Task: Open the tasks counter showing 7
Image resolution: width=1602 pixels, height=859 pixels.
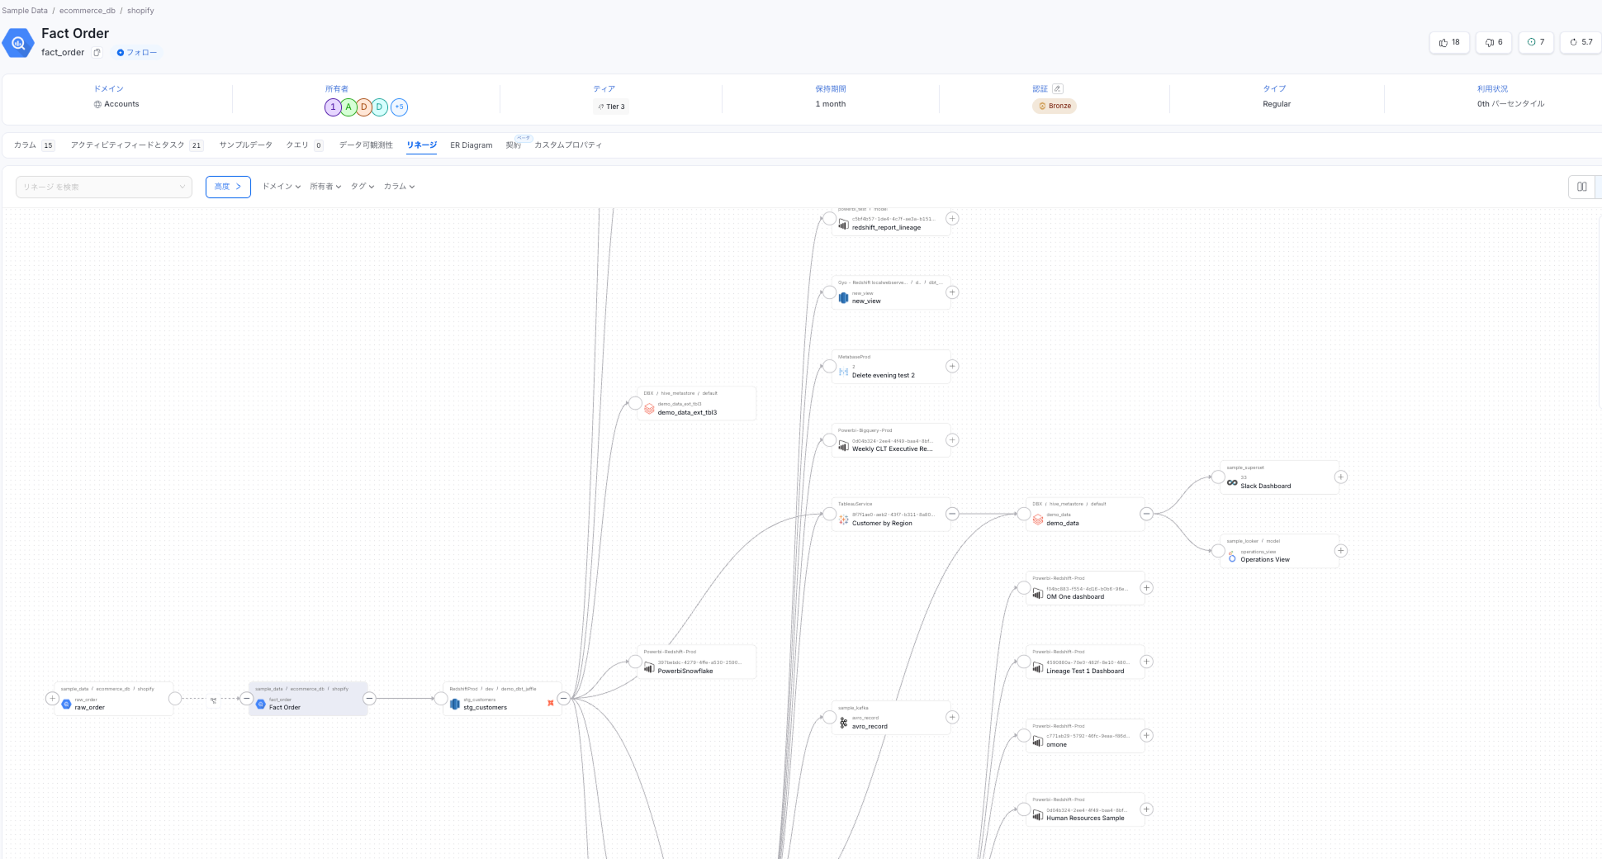Action: [x=1536, y=42]
